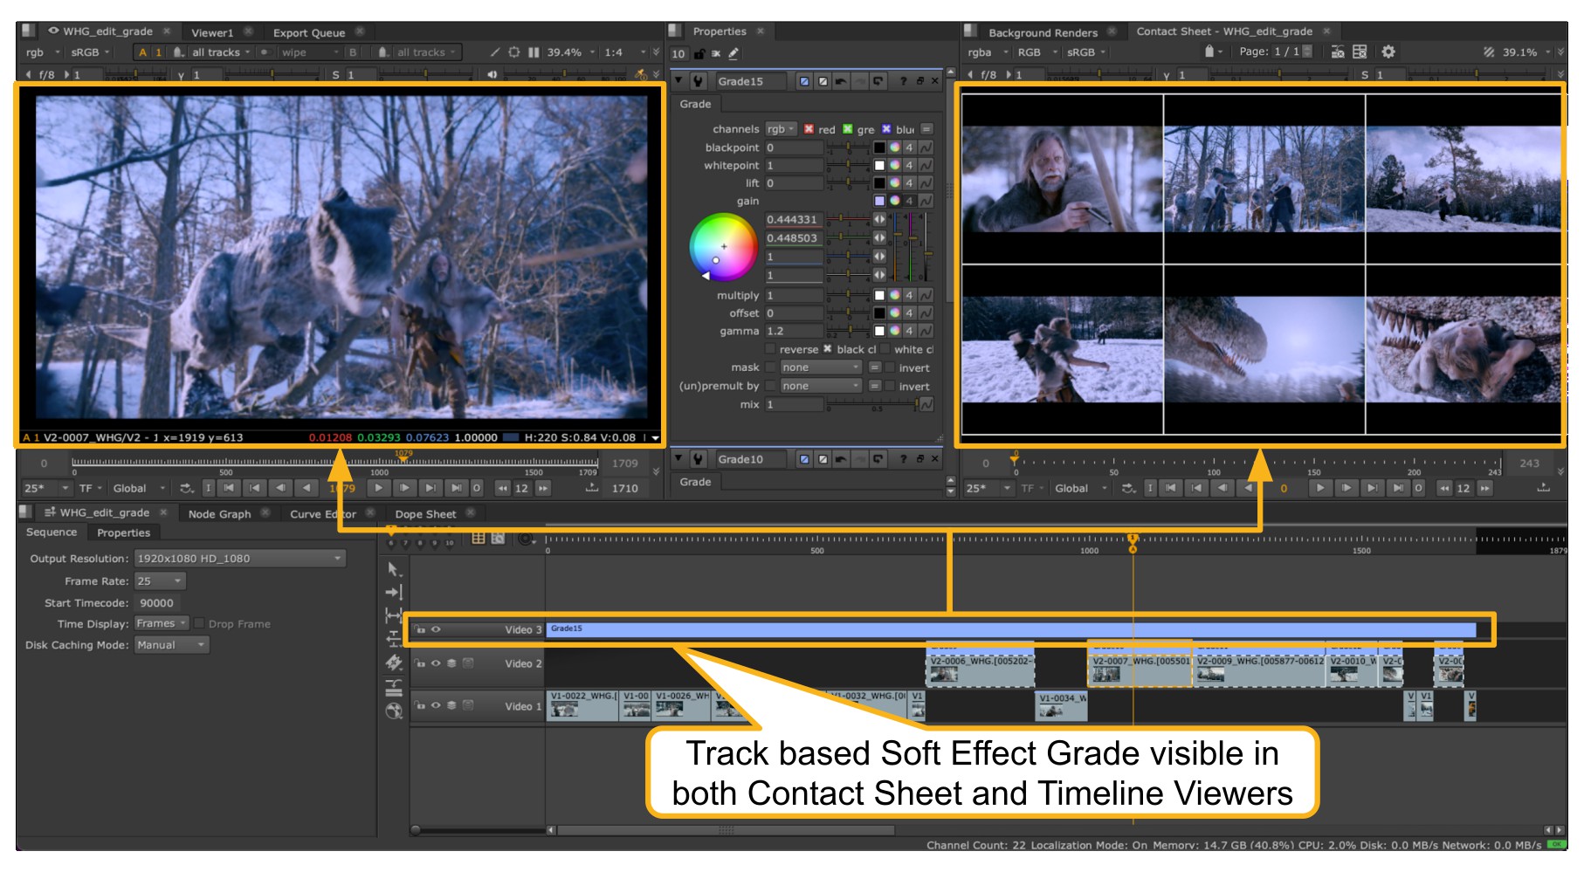
Task: Enable the reverse checkbox in Grade
Action: pos(770,349)
